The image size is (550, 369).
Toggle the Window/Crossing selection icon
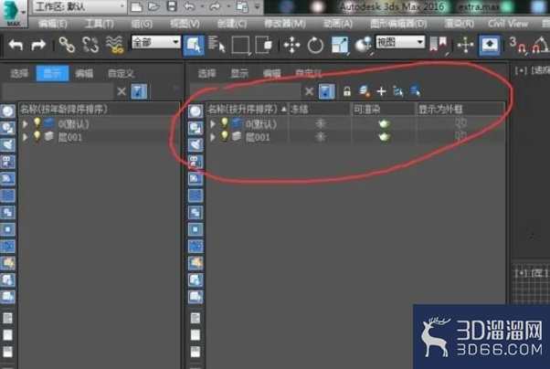coord(263,45)
